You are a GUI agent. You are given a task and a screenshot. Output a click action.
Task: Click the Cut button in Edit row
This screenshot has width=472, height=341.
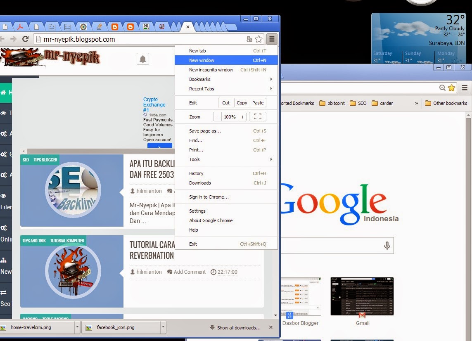pos(226,103)
